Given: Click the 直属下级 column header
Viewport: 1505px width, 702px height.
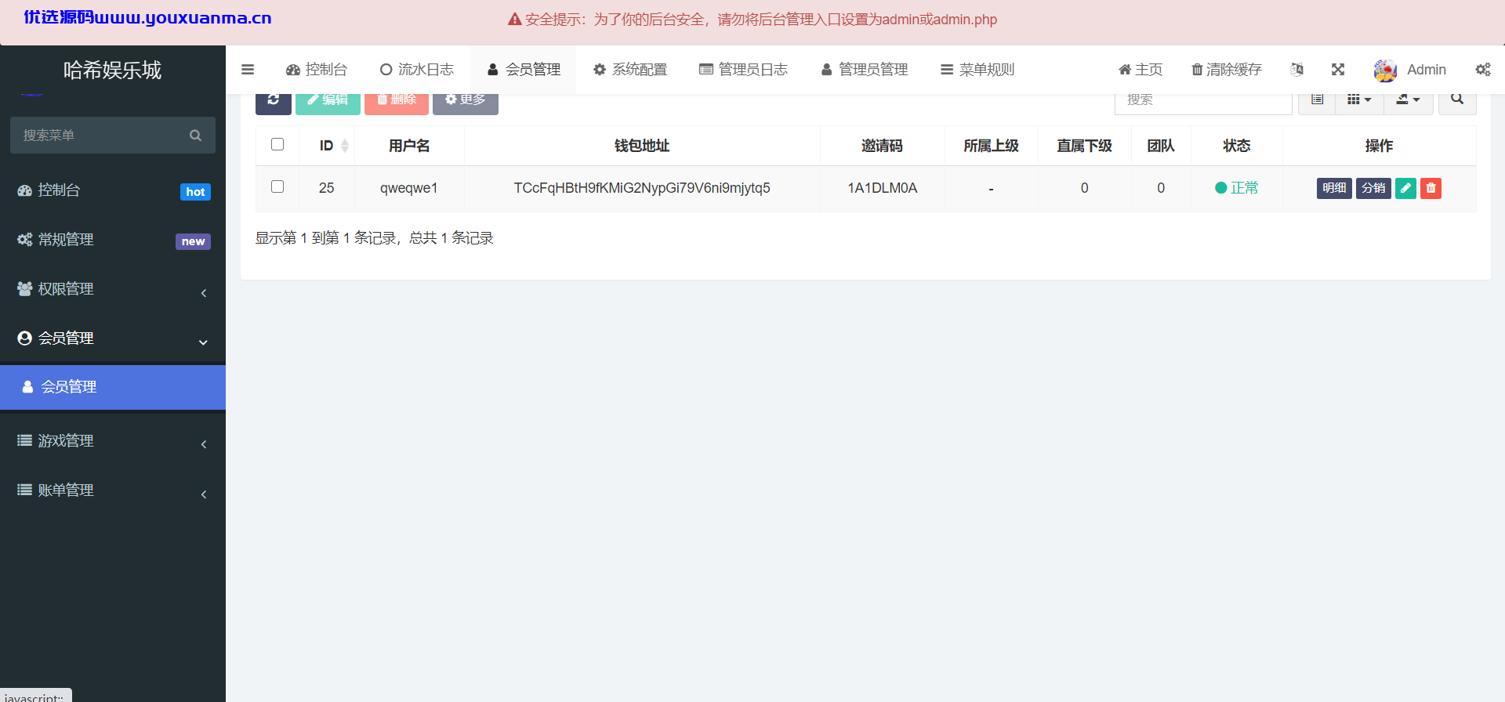Looking at the screenshot, I should click(1085, 146).
